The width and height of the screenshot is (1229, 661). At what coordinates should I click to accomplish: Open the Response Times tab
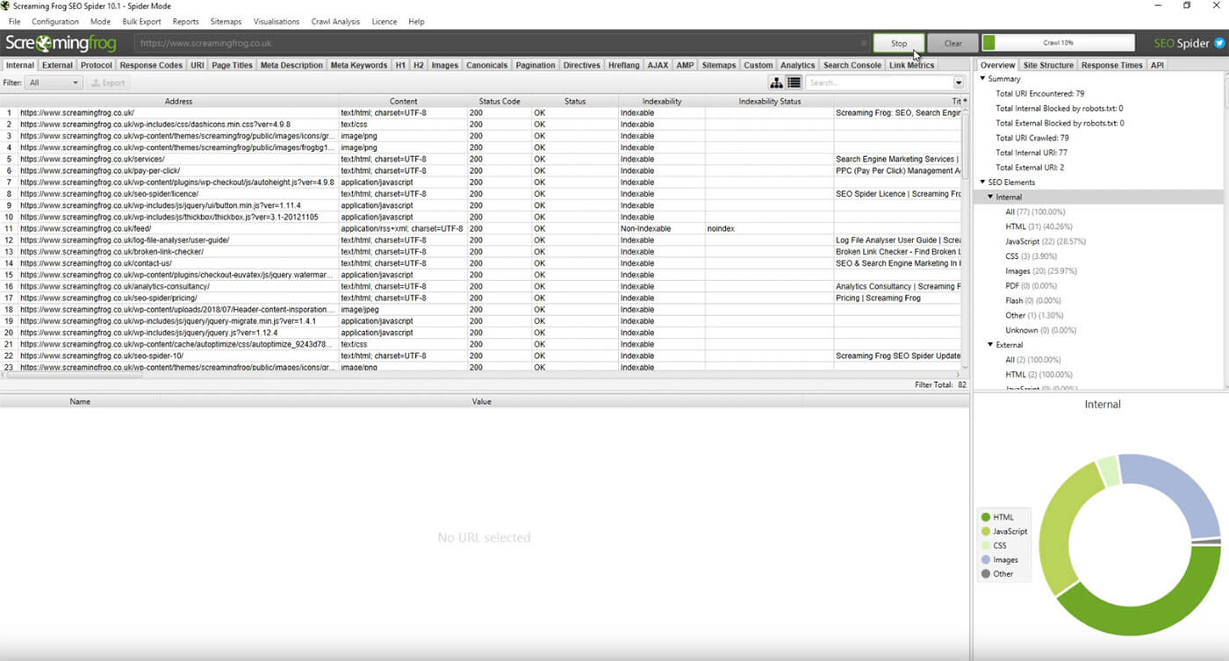click(x=1112, y=65)
